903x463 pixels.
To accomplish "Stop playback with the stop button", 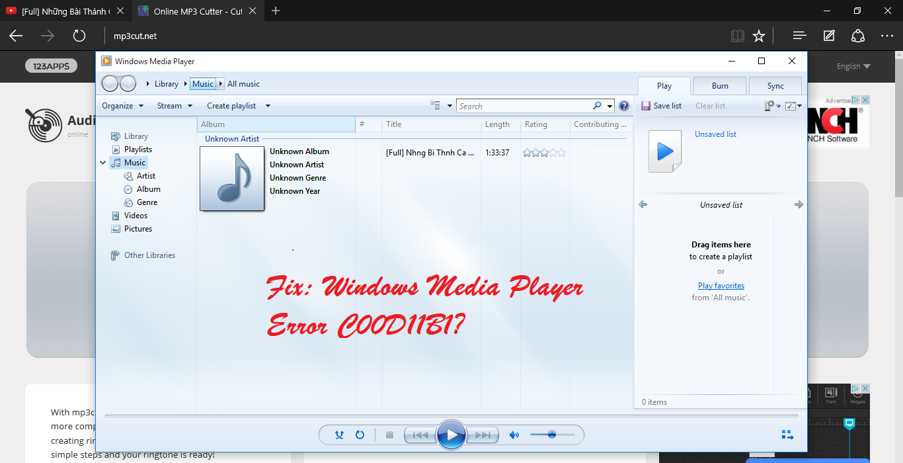I will pyautogui.click(x=390, y=435).
